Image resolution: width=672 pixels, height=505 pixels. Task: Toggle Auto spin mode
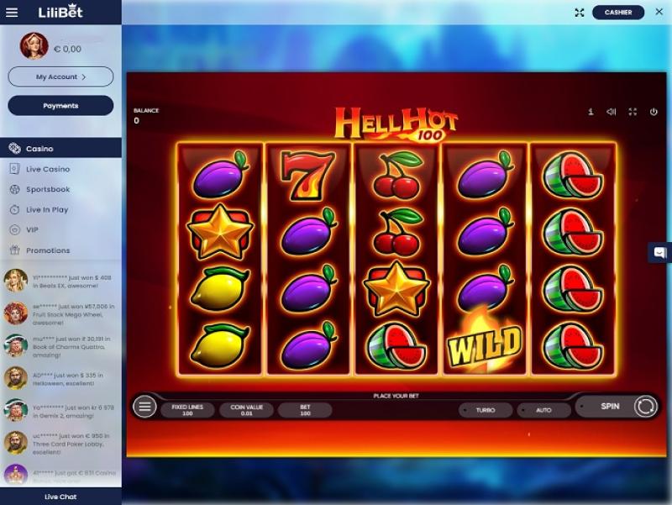coord(543,410)
